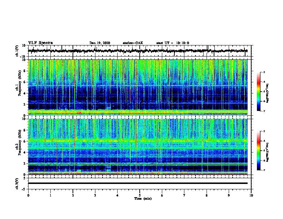Click time axis tick label 7
Viewport: 283px width, 219px height.
pos(184,195)
